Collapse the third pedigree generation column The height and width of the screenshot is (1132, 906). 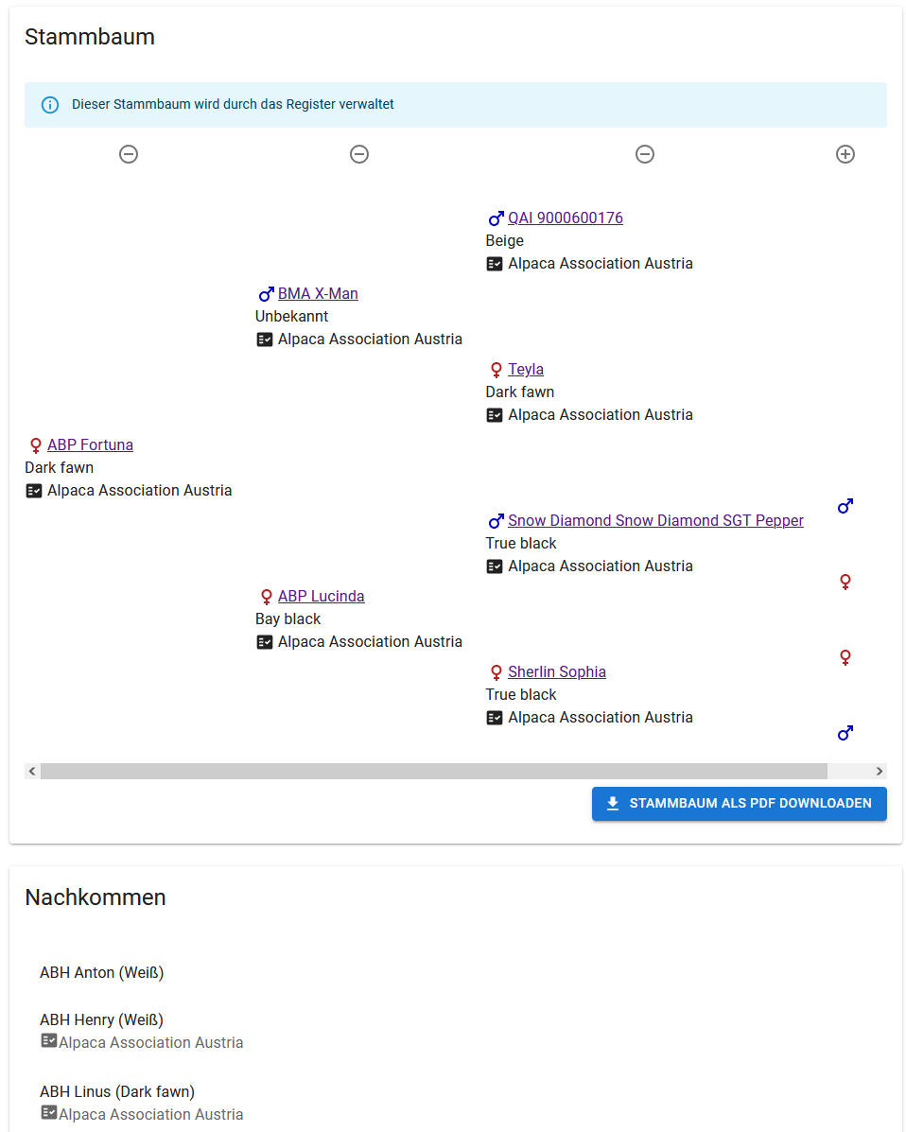point(645,154)
